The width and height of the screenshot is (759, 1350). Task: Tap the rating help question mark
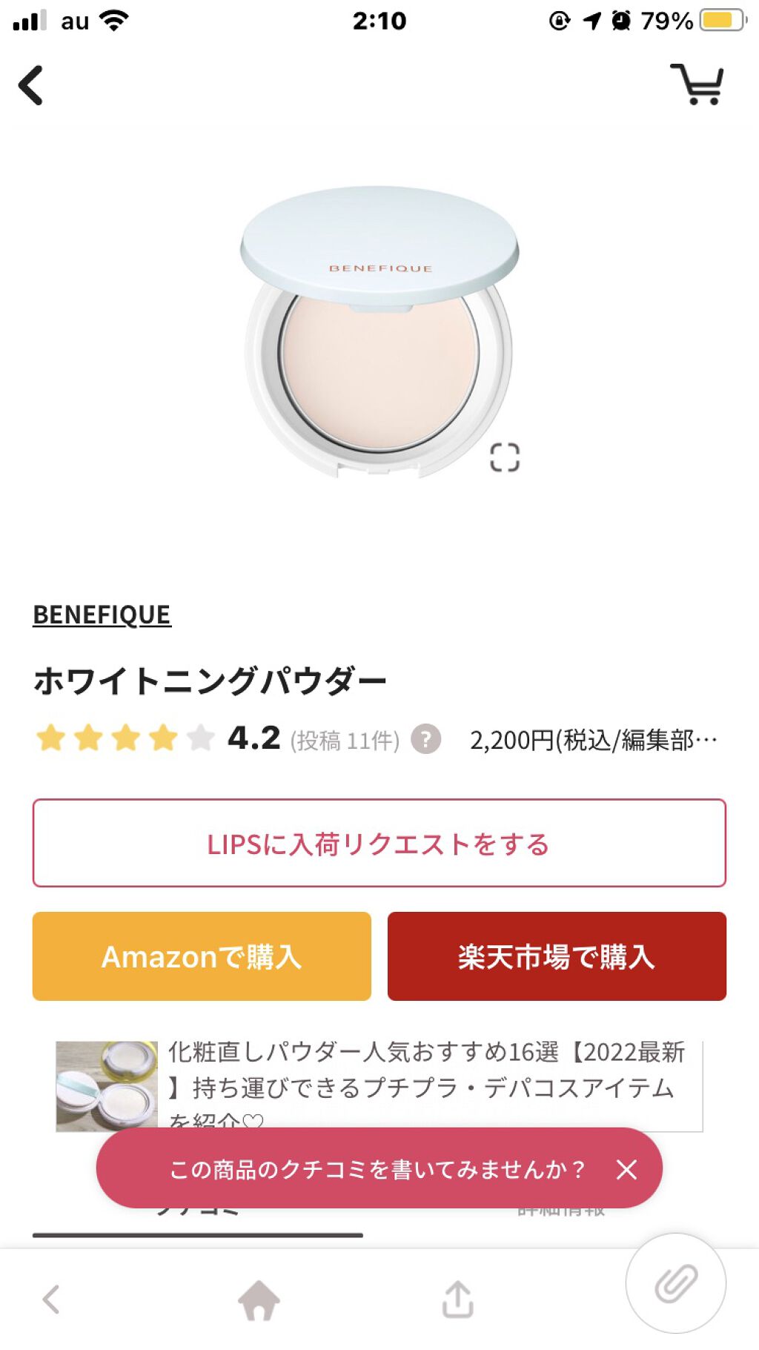425,739
